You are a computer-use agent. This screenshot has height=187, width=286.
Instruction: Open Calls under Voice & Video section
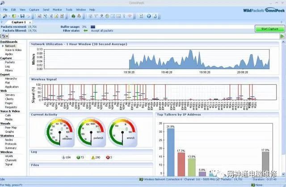pos(8,115)
